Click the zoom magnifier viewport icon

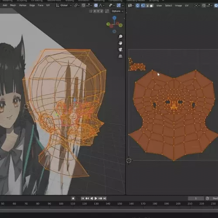click(120, 36)
